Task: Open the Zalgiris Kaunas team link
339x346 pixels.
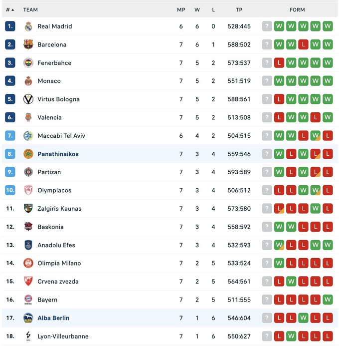Action: coord(59,209)
